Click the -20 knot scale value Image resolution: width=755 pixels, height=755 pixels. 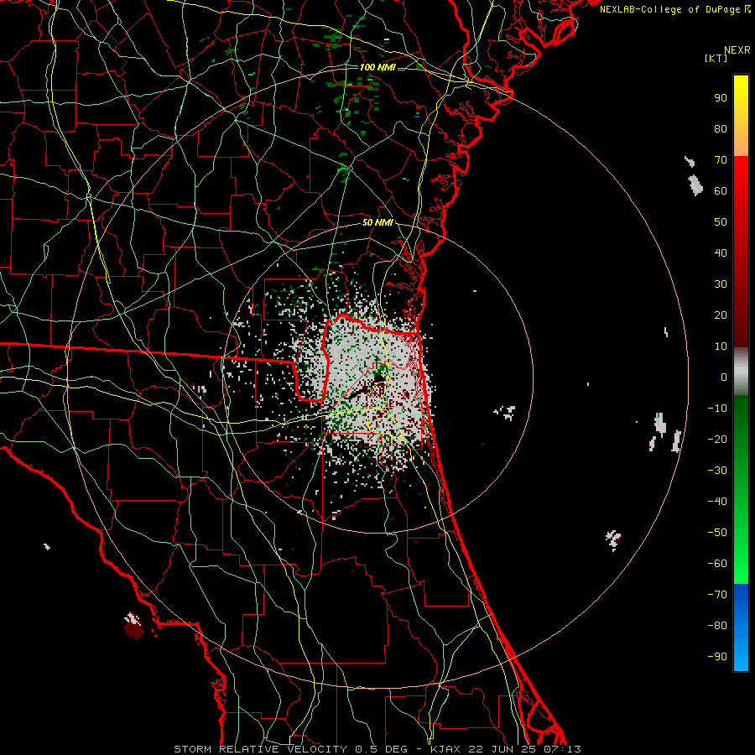pyautogui.click(x=717, y=439)
